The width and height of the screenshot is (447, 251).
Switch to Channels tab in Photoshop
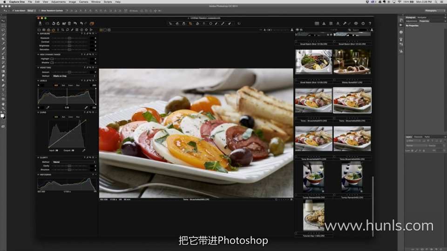coord(418,137)
